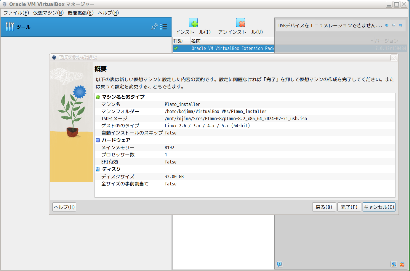Click the popup icon on USB notification

tap(394, 25)
